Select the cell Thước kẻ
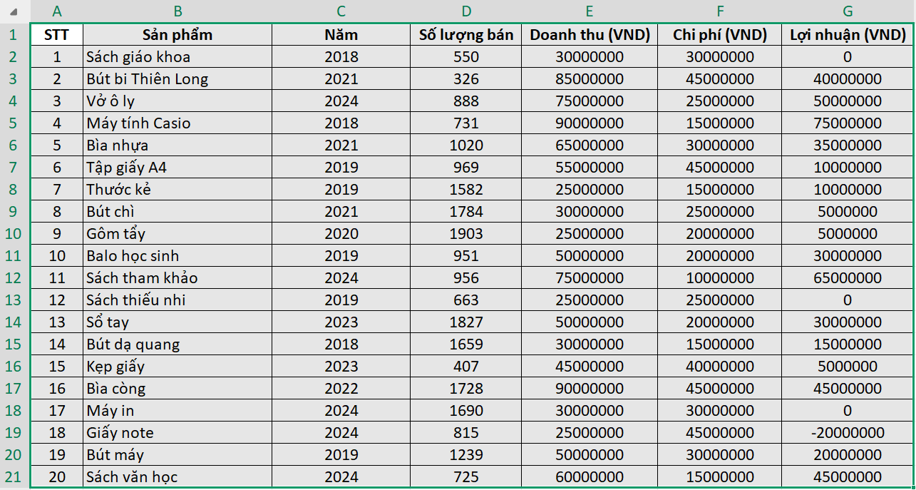 pyautogui.click(x=177, y=190)
